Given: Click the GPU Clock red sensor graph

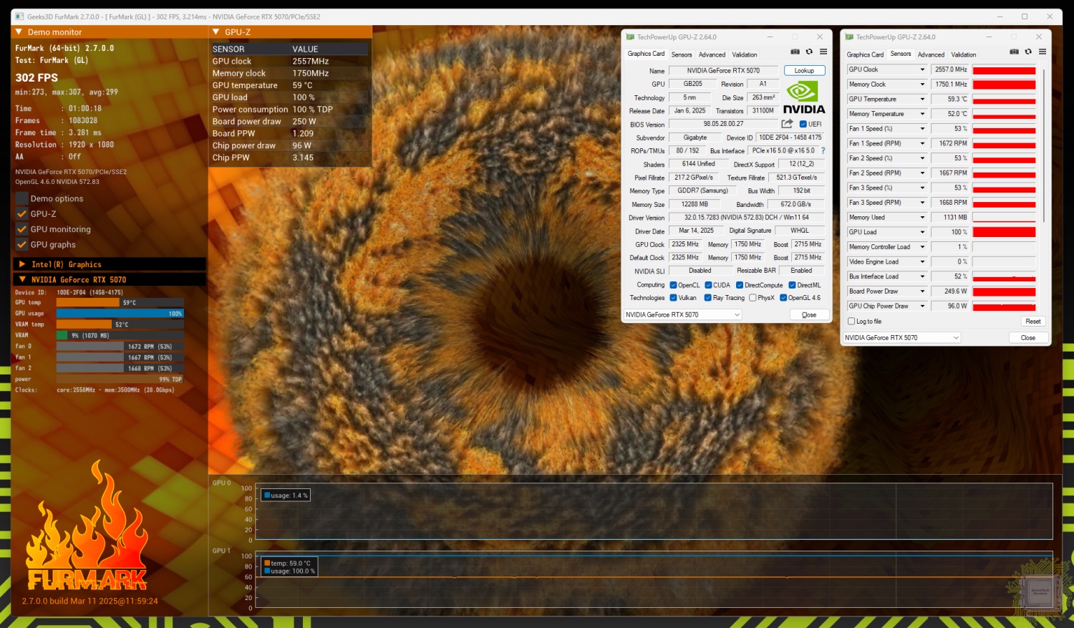Looking at the screenshot, I should pos(1004,69).
